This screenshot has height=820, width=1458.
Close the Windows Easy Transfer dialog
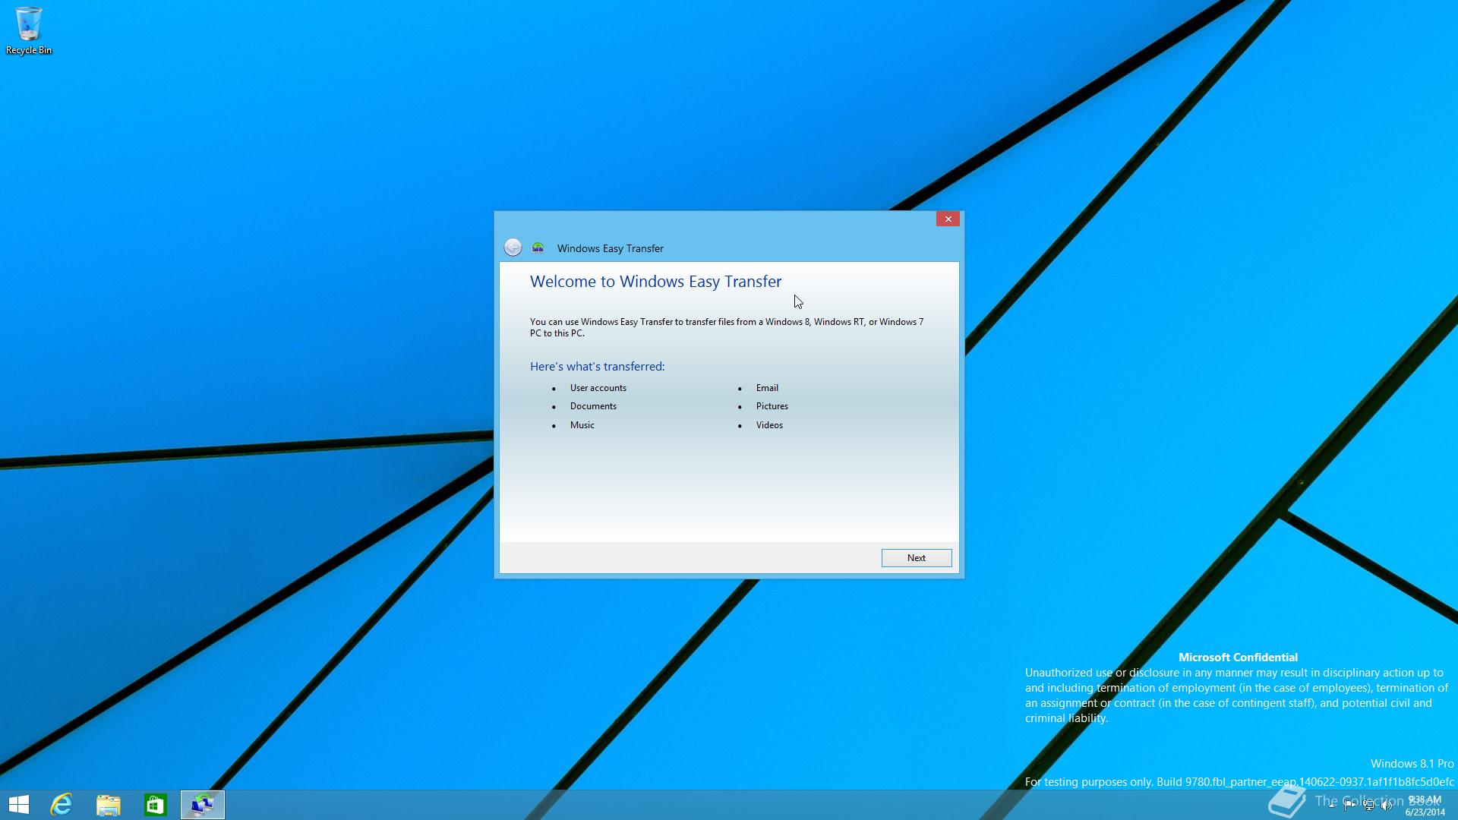pyautogui.click(x=948, y=219)
